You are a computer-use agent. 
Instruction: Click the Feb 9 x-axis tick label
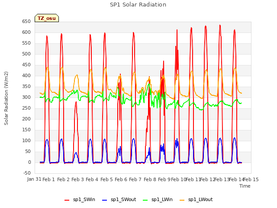164,179
